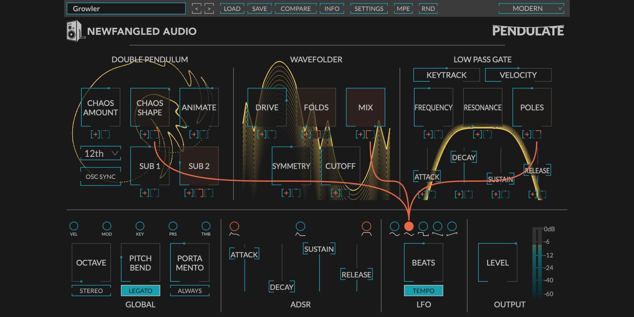Select the KEY modulation source circle
This screenshot has height=317, width=634.
tap(140, 226)
